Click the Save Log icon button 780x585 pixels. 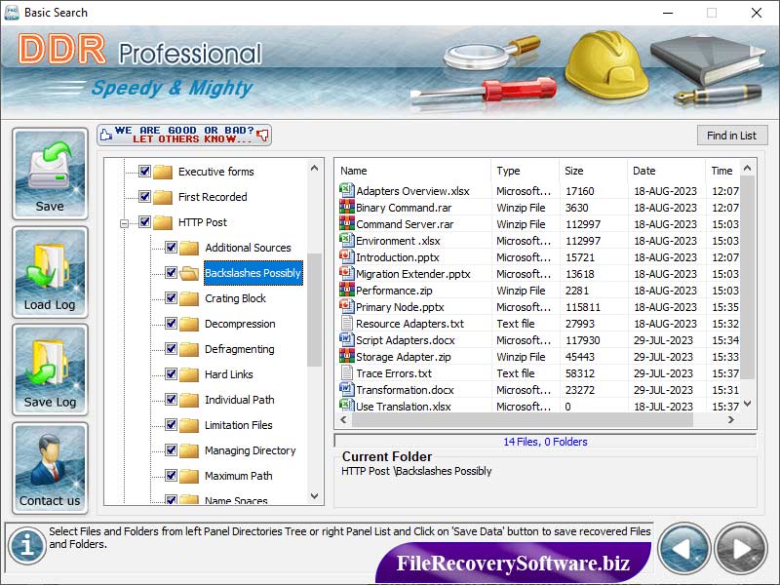(x=50, y=370)
